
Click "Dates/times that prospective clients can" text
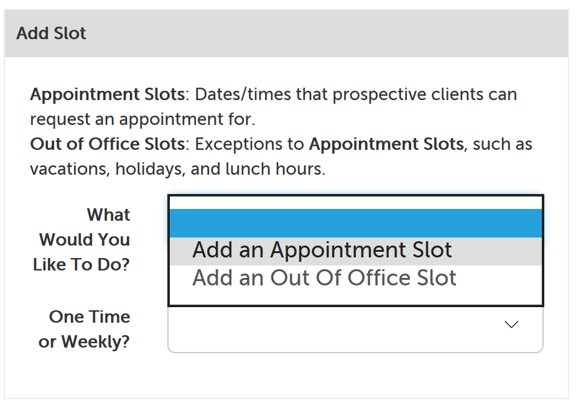tap(356, 95)
